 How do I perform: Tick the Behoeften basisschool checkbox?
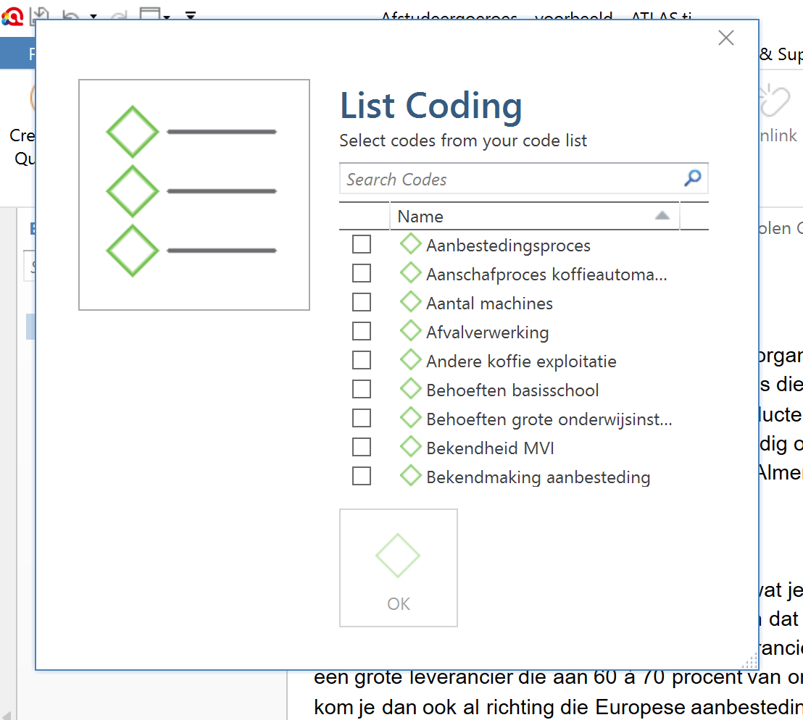362,390
